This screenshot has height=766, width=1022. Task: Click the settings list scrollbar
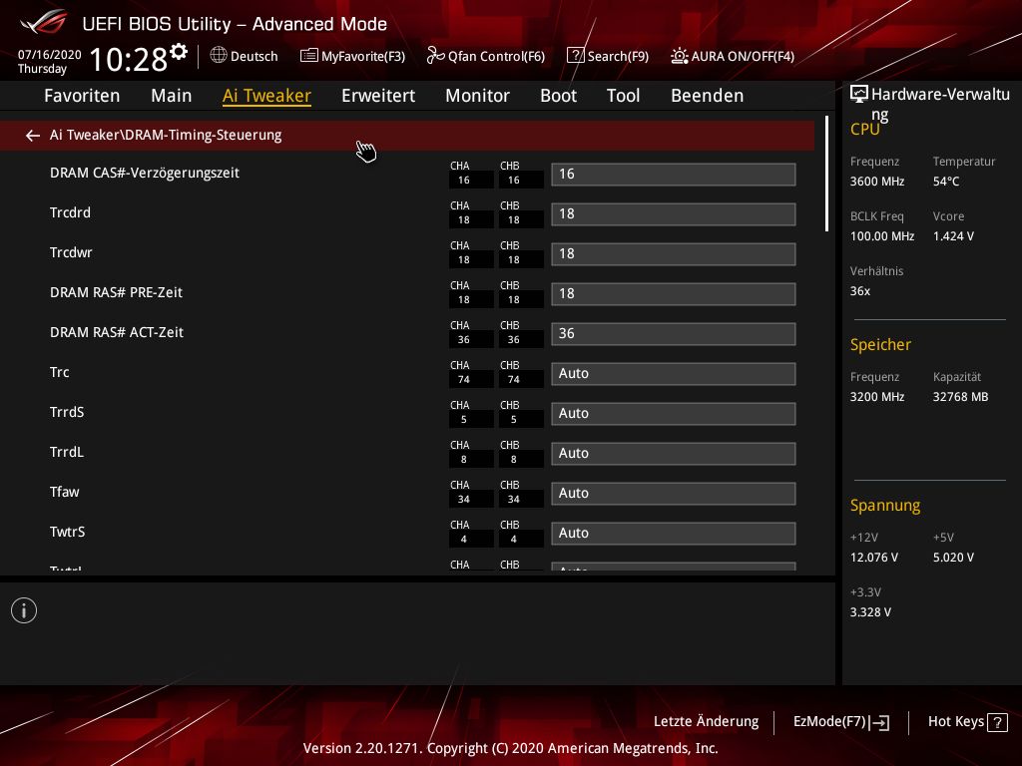point(826,174)
